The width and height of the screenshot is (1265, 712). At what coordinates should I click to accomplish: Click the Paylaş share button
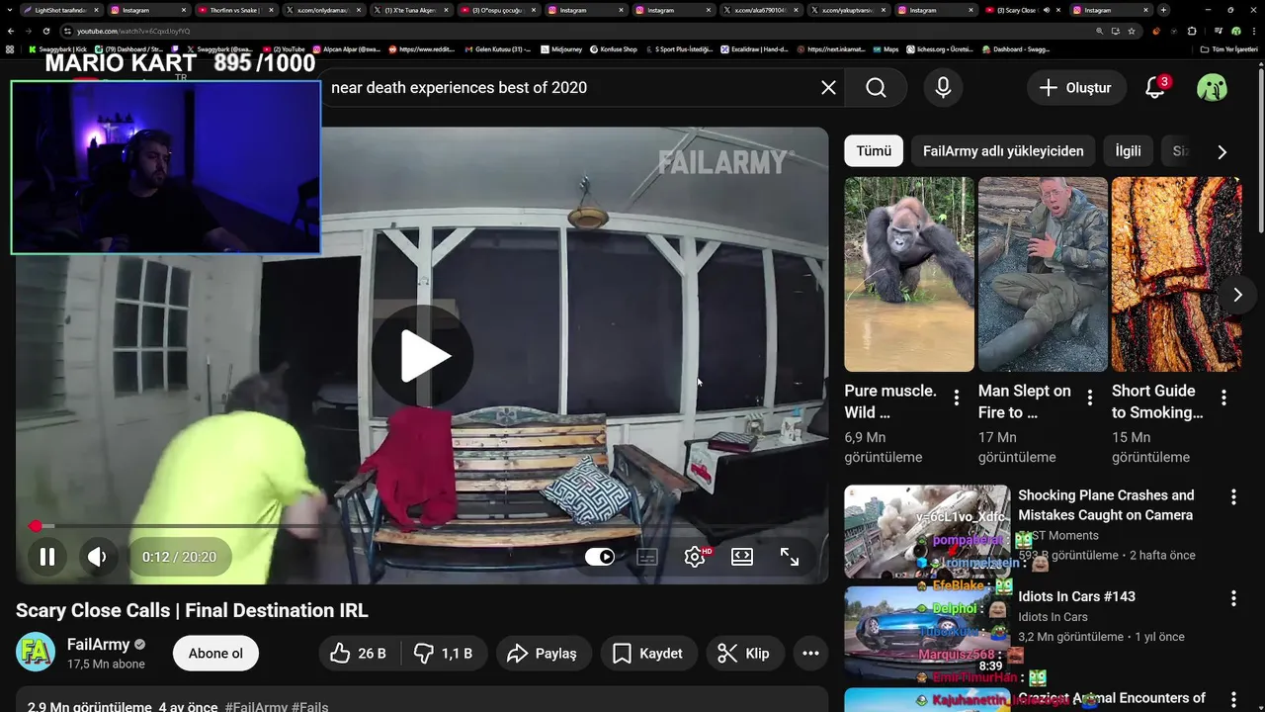[542, 654]
